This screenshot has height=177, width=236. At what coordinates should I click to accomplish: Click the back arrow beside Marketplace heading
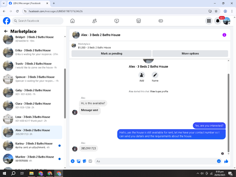pos(6,31)
